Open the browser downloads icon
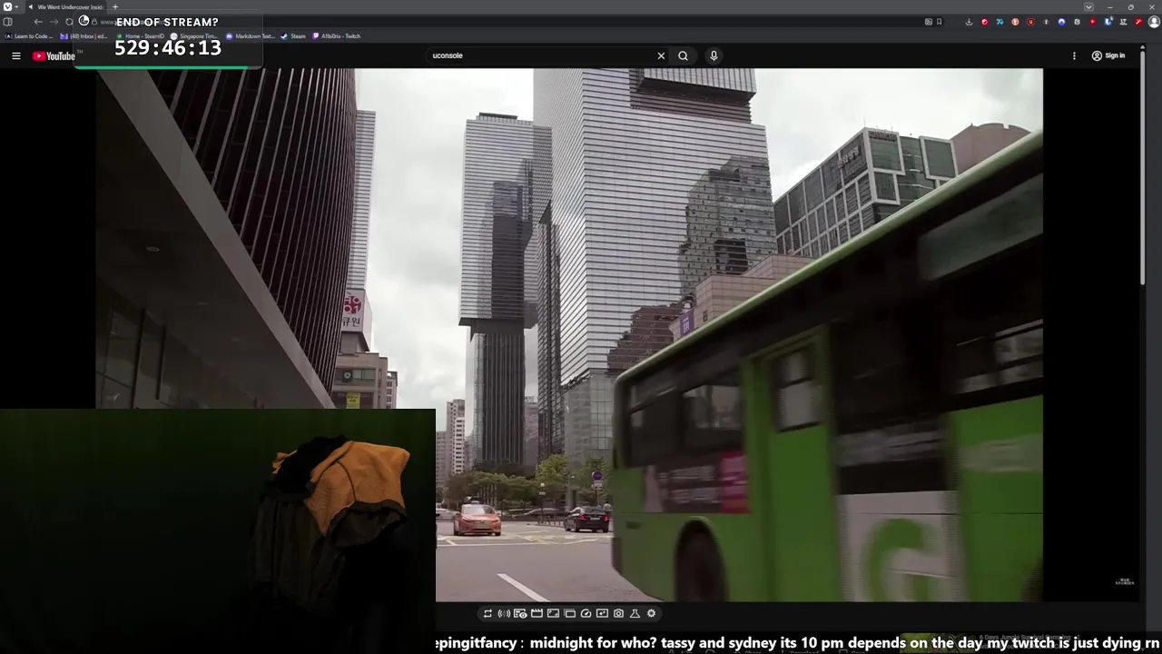This screenshot has width=1162, height=654. tap(969, 22)
